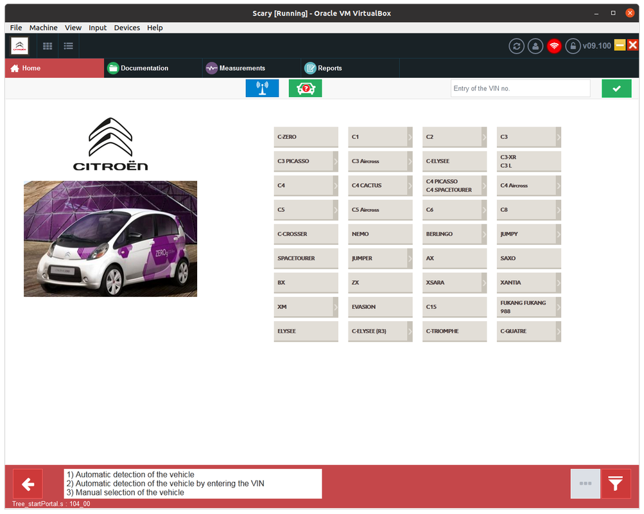The width and height of the screenshot is (644, 514).
Task: Select the C15 vehicle button
Action: [454, 306]
